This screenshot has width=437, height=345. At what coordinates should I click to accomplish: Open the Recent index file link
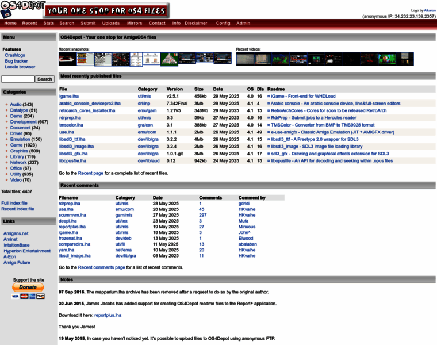pyautogui.click(x=18, y=209)
